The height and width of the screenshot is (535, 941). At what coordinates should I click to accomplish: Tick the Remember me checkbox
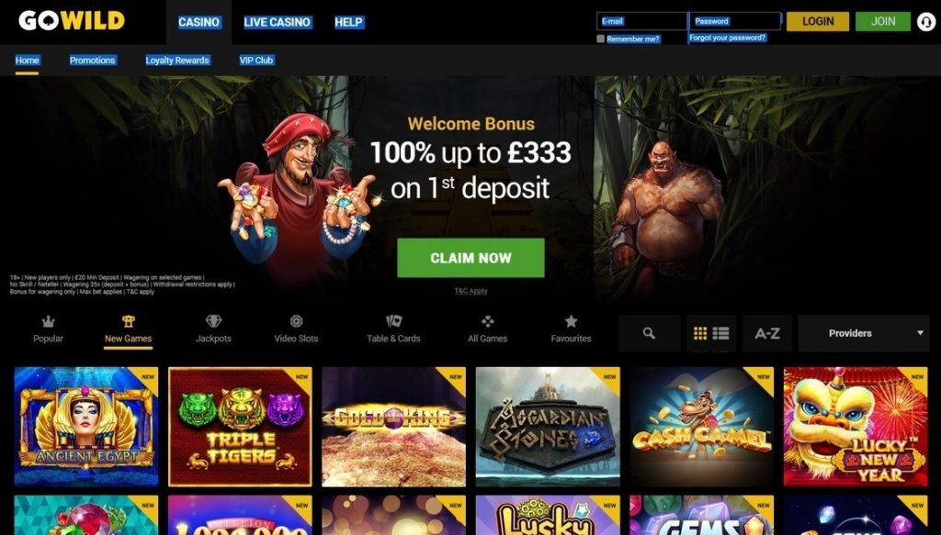(600, 39)
